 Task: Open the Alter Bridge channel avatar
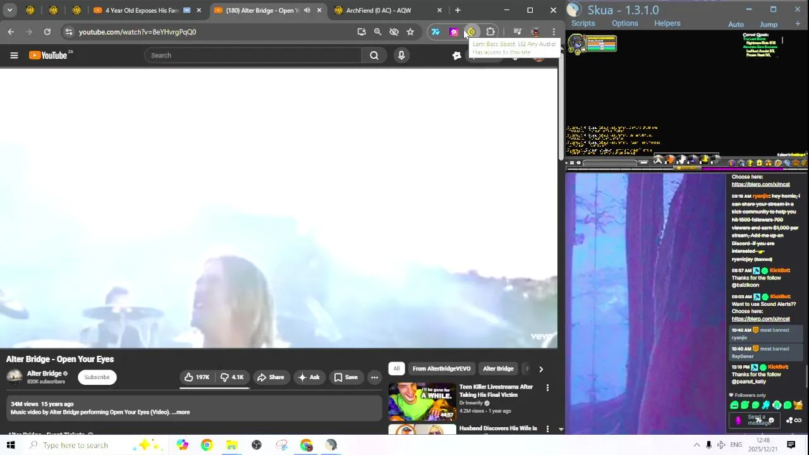[x=14, y=377]
